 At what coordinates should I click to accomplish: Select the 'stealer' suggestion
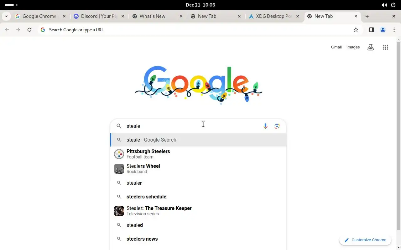click(x=198, y=183)
